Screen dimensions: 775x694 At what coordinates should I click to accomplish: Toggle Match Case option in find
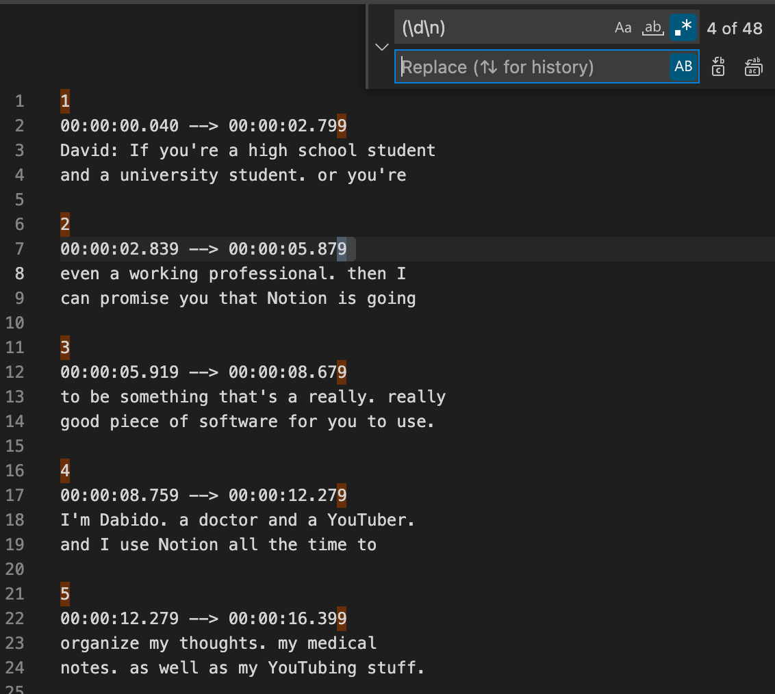pos(623,27)
